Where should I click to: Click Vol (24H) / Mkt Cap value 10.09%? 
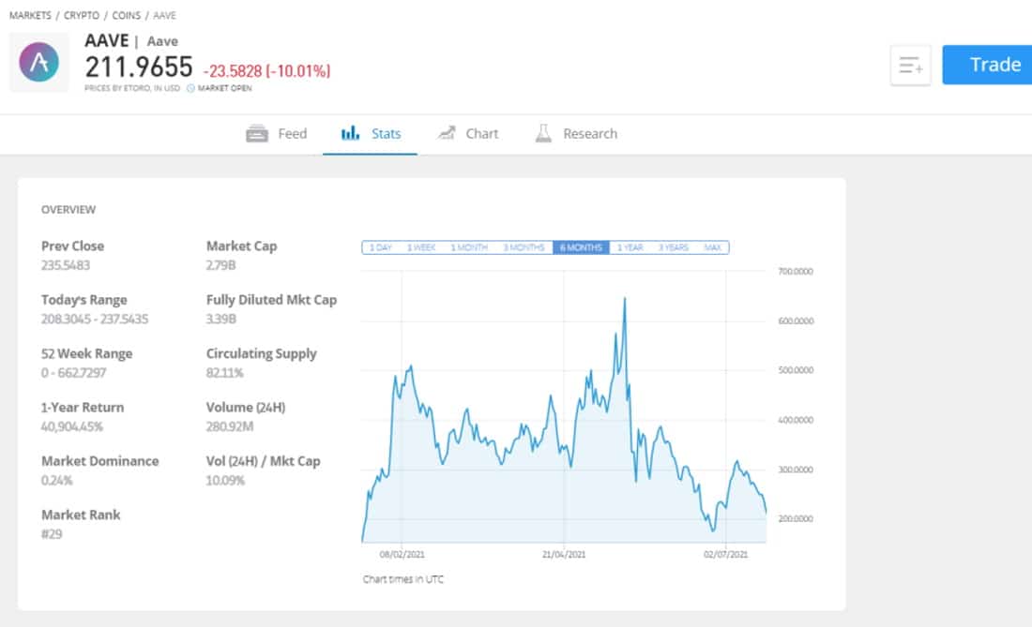pyautogui.click(x=226, y=481)
